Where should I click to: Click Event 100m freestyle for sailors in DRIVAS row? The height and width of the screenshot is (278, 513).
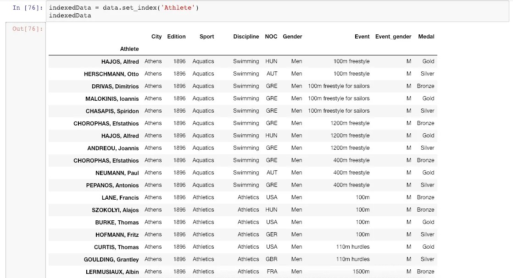[339, 86]
